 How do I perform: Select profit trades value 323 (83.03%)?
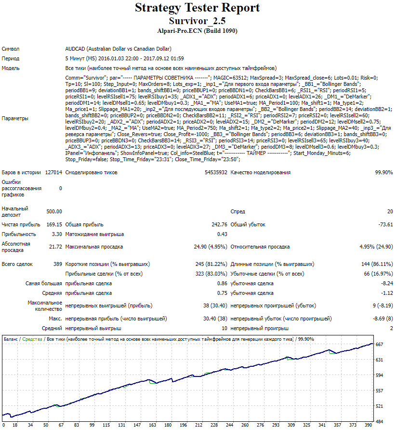coord(212,274)
